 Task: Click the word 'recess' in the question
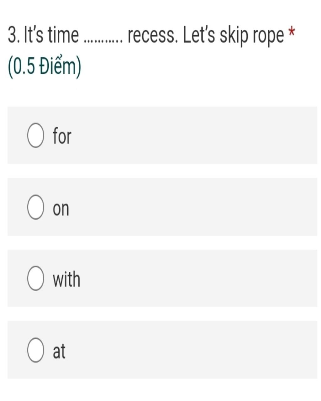[152, 35]
